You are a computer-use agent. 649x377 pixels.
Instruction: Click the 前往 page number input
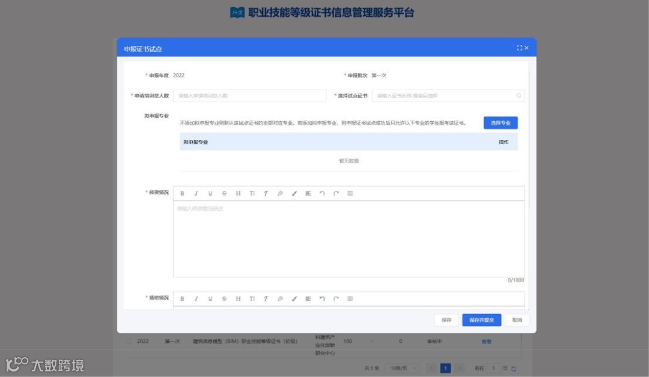(x=493, y=368)
